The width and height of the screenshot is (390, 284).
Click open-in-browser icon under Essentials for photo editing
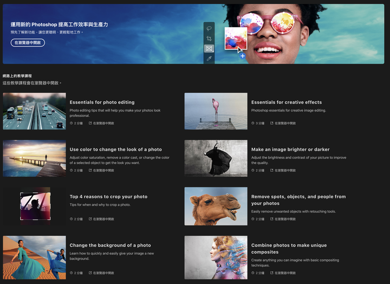coord(90,123)
